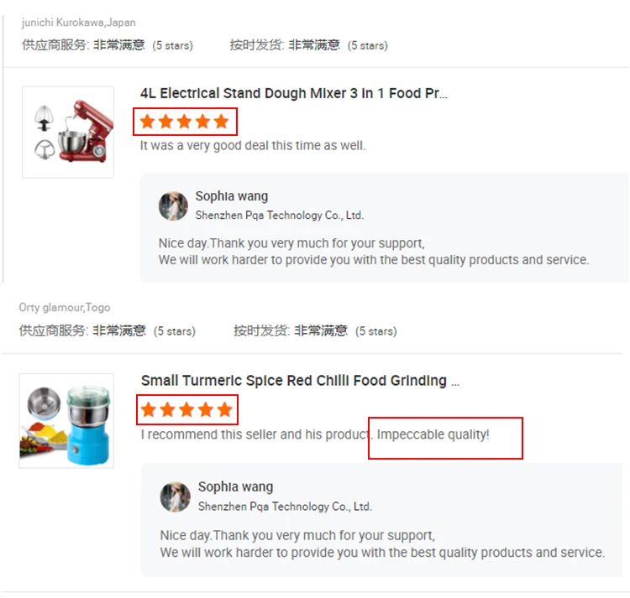Open the red stand dough mixer product thumbnail
Image resolution: width=630 pixels, height=598 pixels.
point(68,132)
